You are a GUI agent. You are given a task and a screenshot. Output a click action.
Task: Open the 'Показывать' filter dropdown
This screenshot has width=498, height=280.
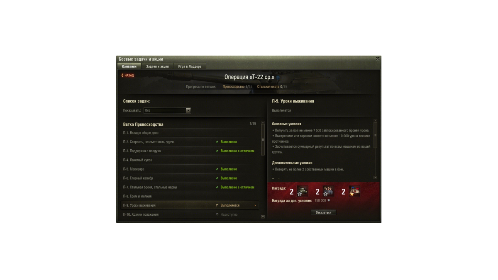click(x=167, y=110)
